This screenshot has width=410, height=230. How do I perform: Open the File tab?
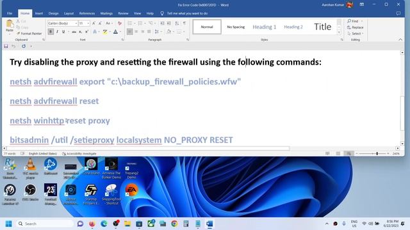point(10,13)
